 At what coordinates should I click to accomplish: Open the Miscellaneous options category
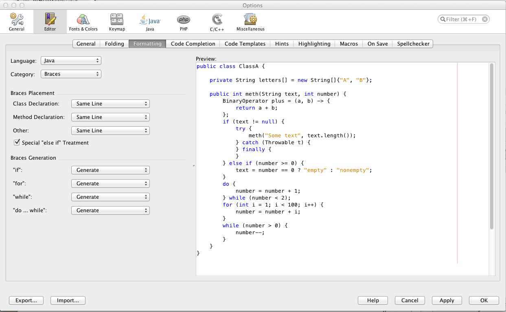pyautogui.click(x=250, y=22)
